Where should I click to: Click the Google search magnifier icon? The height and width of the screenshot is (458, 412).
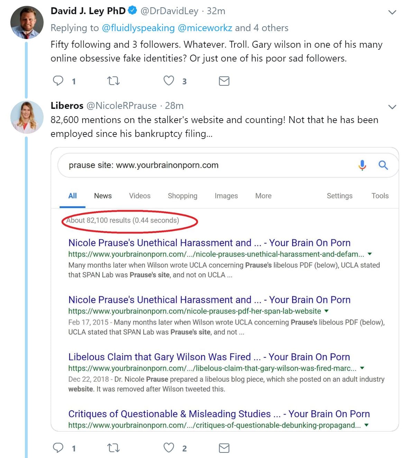pos(383,165)
